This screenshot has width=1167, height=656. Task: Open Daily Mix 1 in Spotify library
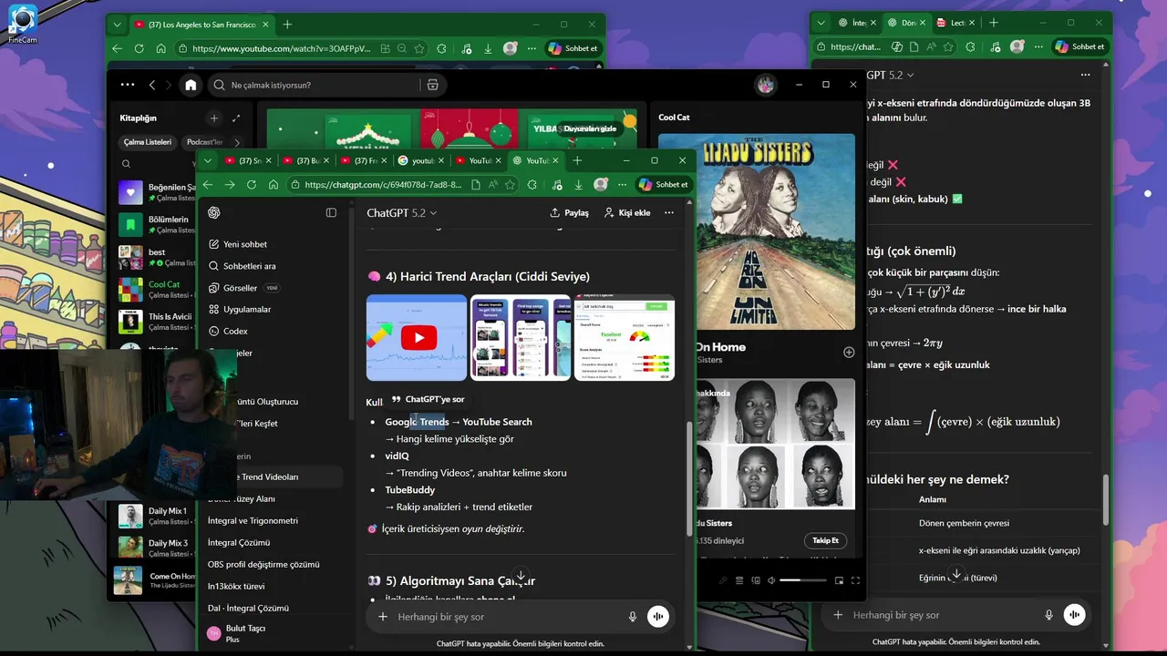tap(157, 516)
